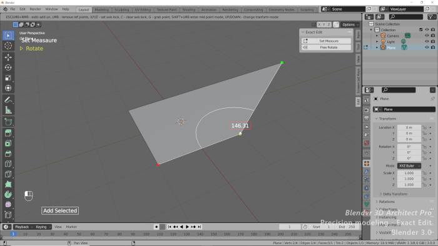Activate the Add Cube tool
Screen dimensions: 438x246
[8, 122]
